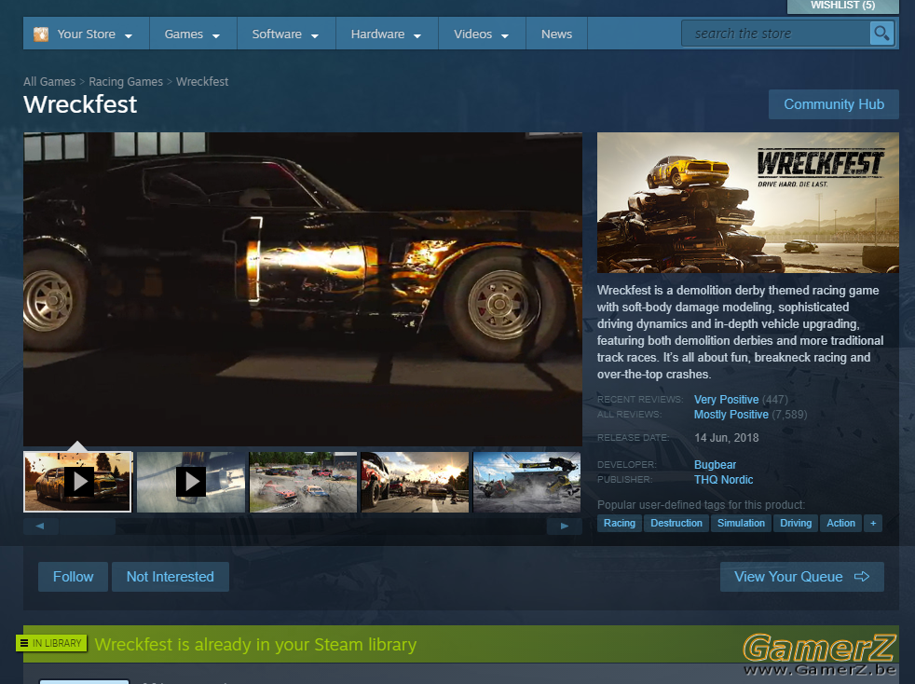Image resolution: width=915 pixels, height=684 pixels.
Task: Add a tag with the plus button
Action: point(873,524)
